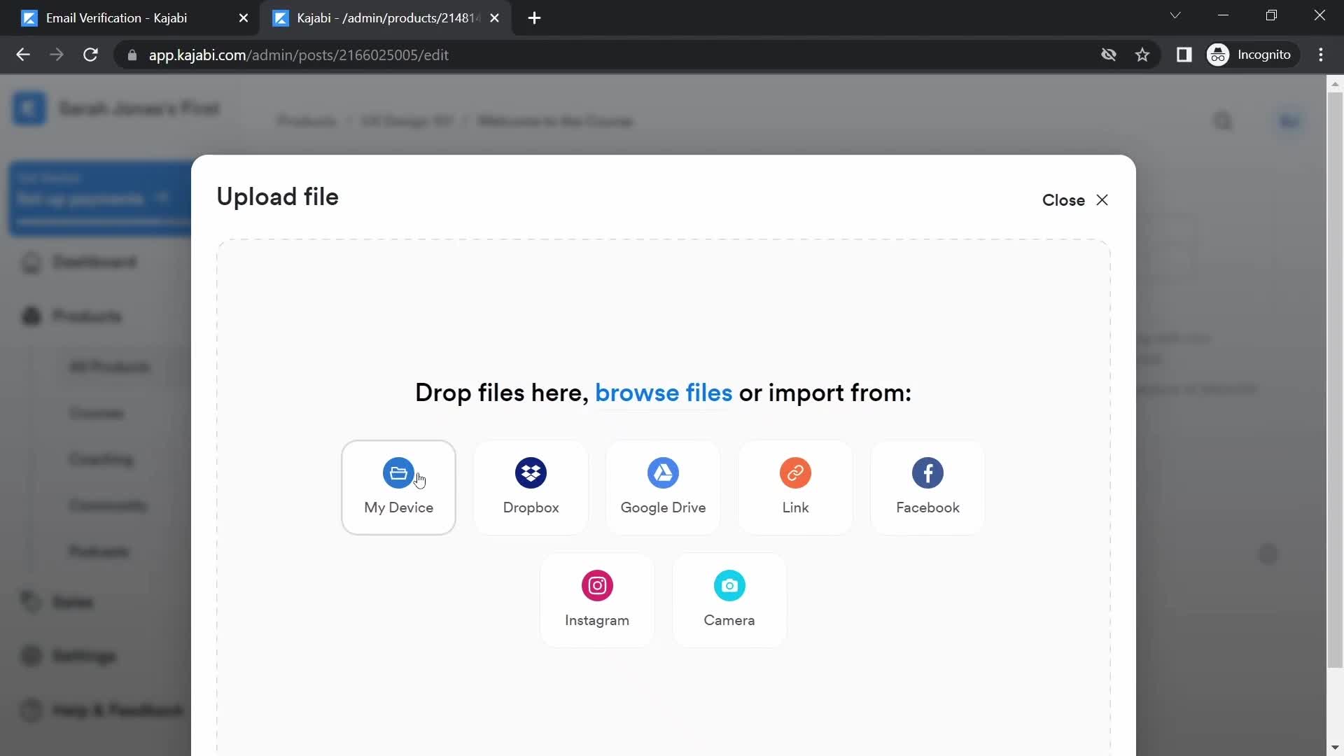View site information lock icon
1344x756 pixels.
point(132,55)
